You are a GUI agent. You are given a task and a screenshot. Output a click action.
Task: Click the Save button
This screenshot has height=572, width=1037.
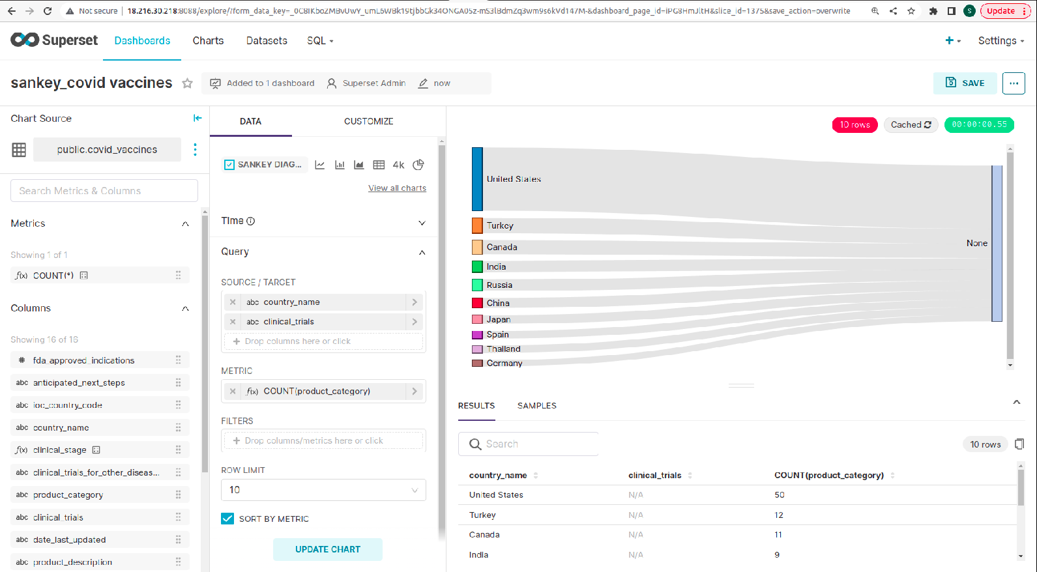coord(965,83)
